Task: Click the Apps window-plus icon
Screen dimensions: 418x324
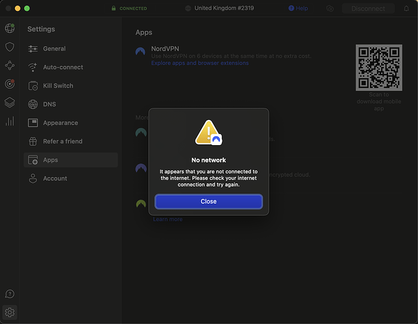Action: tap(33, 160)
